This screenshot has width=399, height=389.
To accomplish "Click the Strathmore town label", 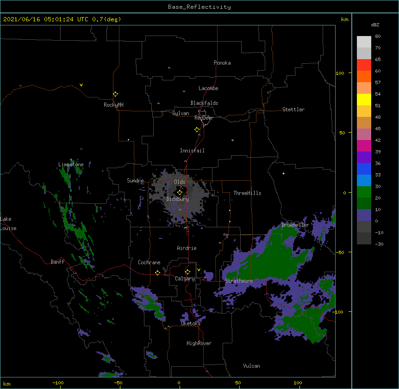I will tap(239, 281).
